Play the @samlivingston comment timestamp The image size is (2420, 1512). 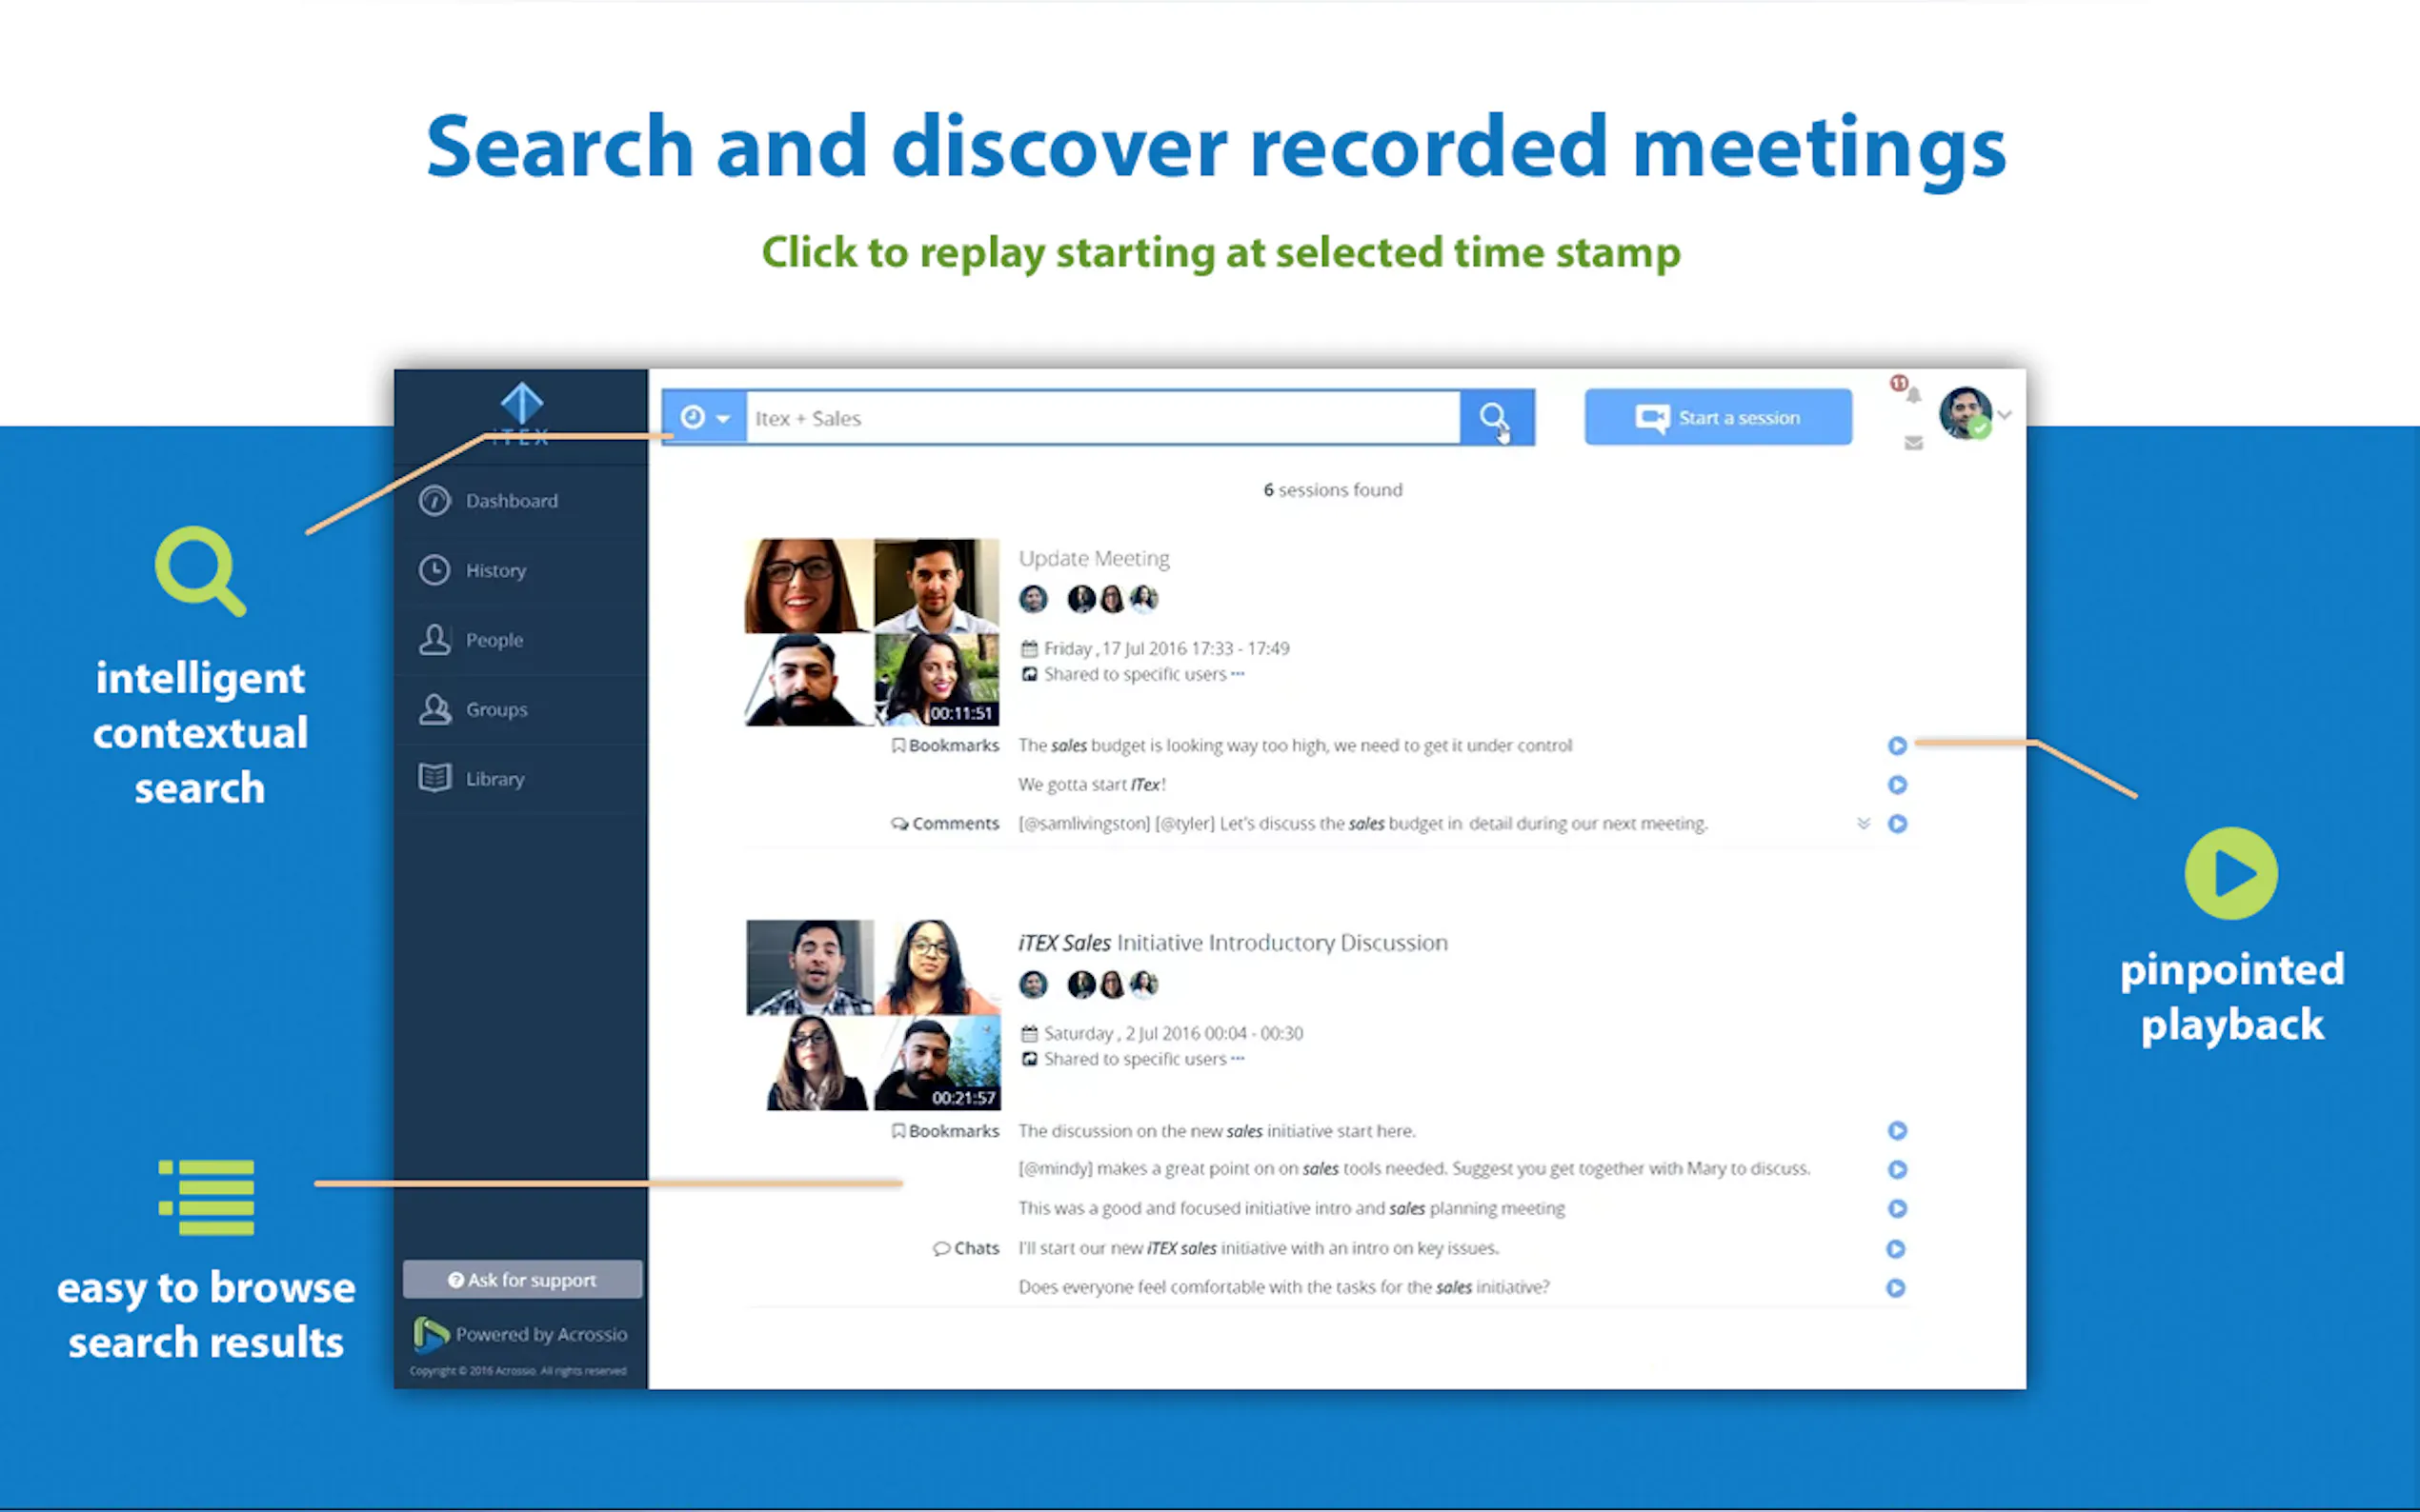click(1897, 824)
